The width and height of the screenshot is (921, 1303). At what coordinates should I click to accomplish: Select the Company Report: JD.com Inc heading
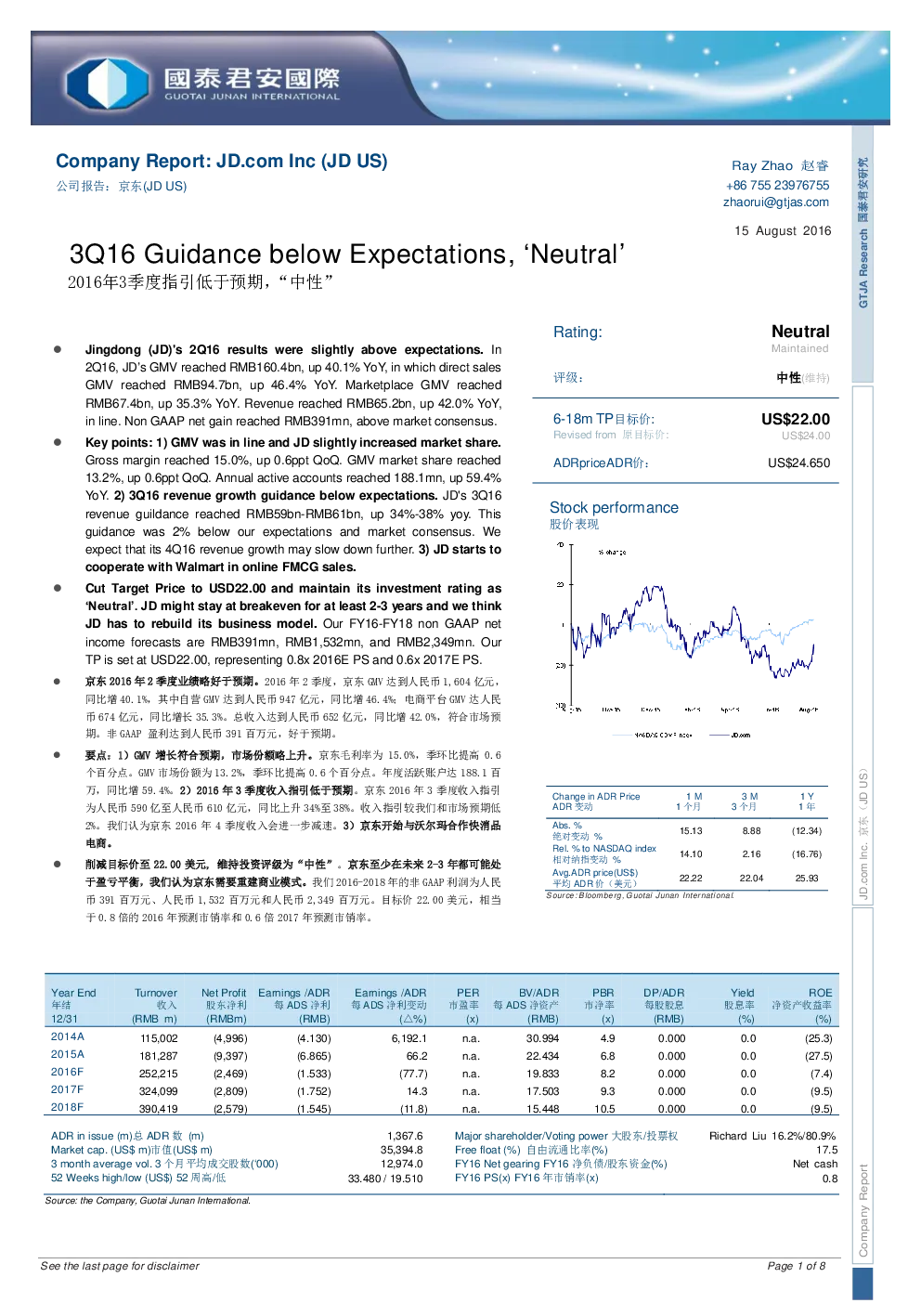(222, 161)
